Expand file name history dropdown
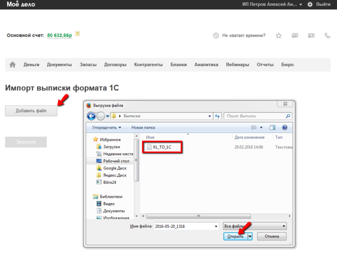This screenshot has height=256, width=337. point(216,227)
